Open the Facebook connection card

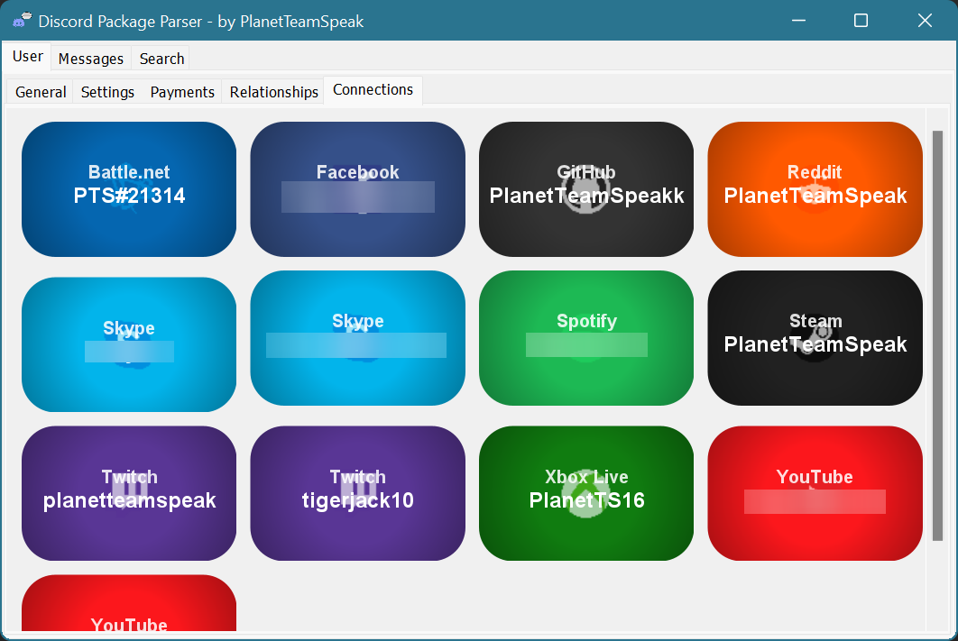click(x=357, y=189)
